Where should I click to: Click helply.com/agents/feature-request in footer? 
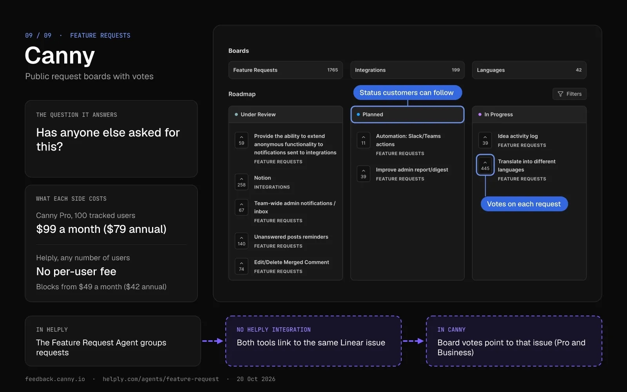point(161,379)
